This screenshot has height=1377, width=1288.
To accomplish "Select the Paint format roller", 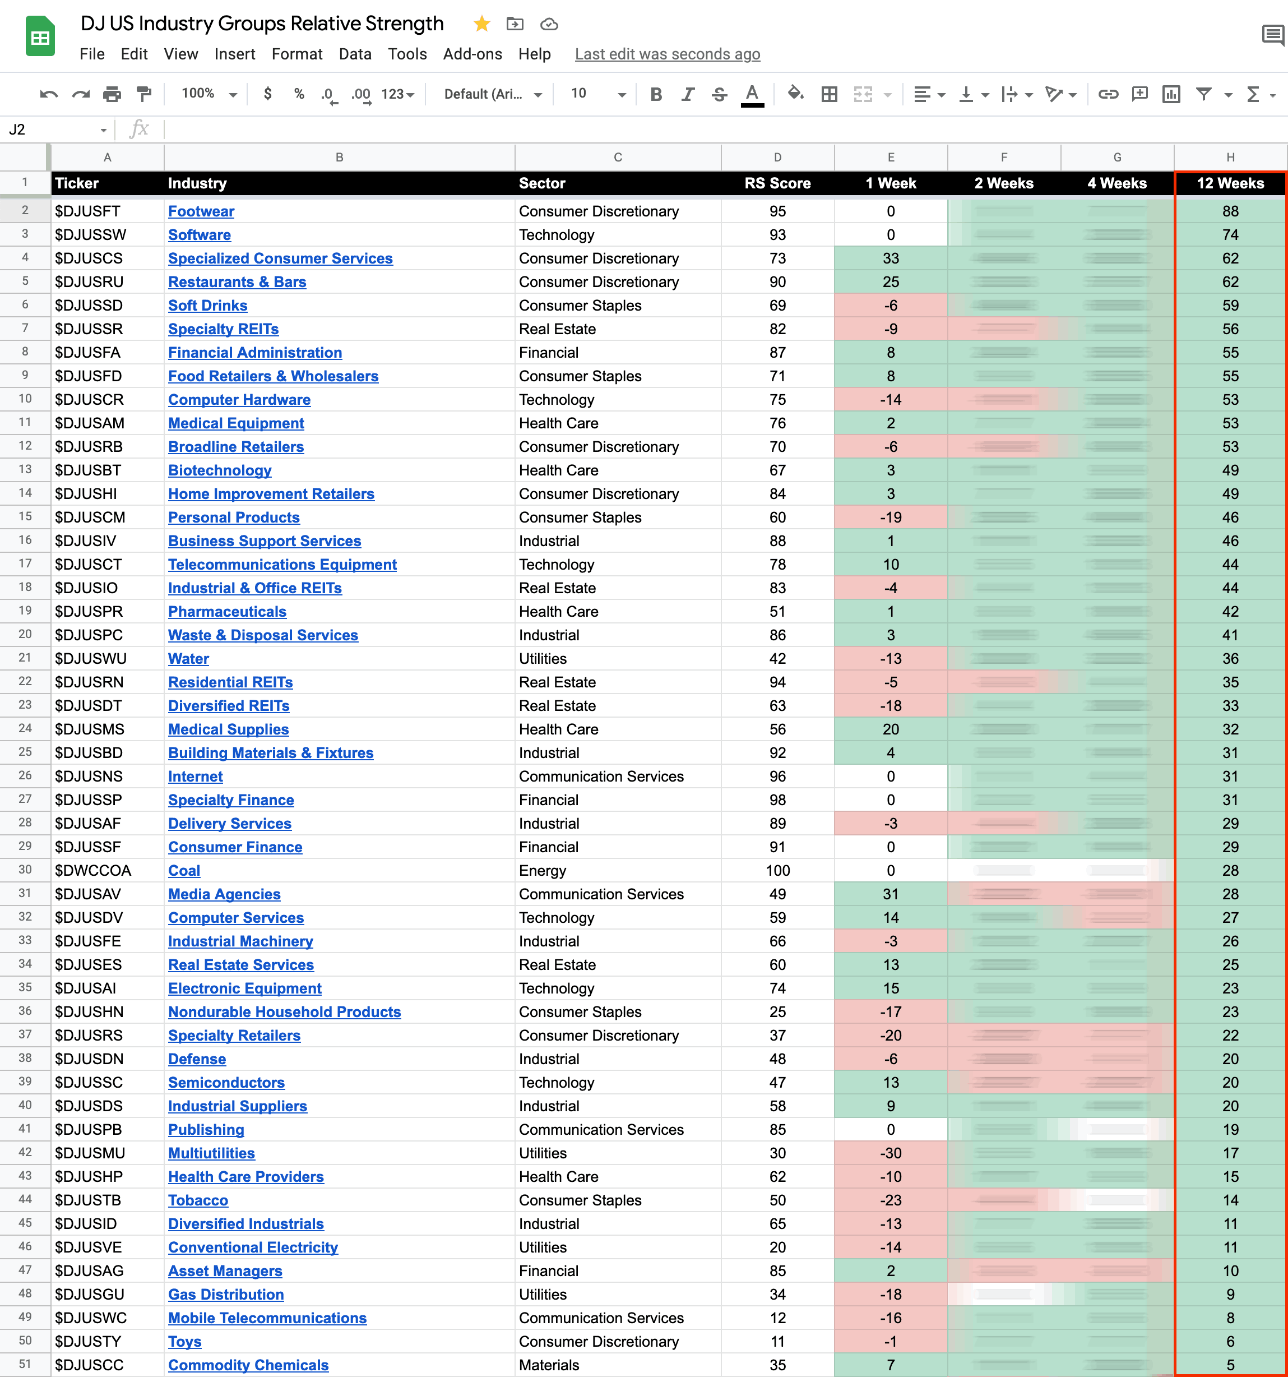I will (144, 94).
